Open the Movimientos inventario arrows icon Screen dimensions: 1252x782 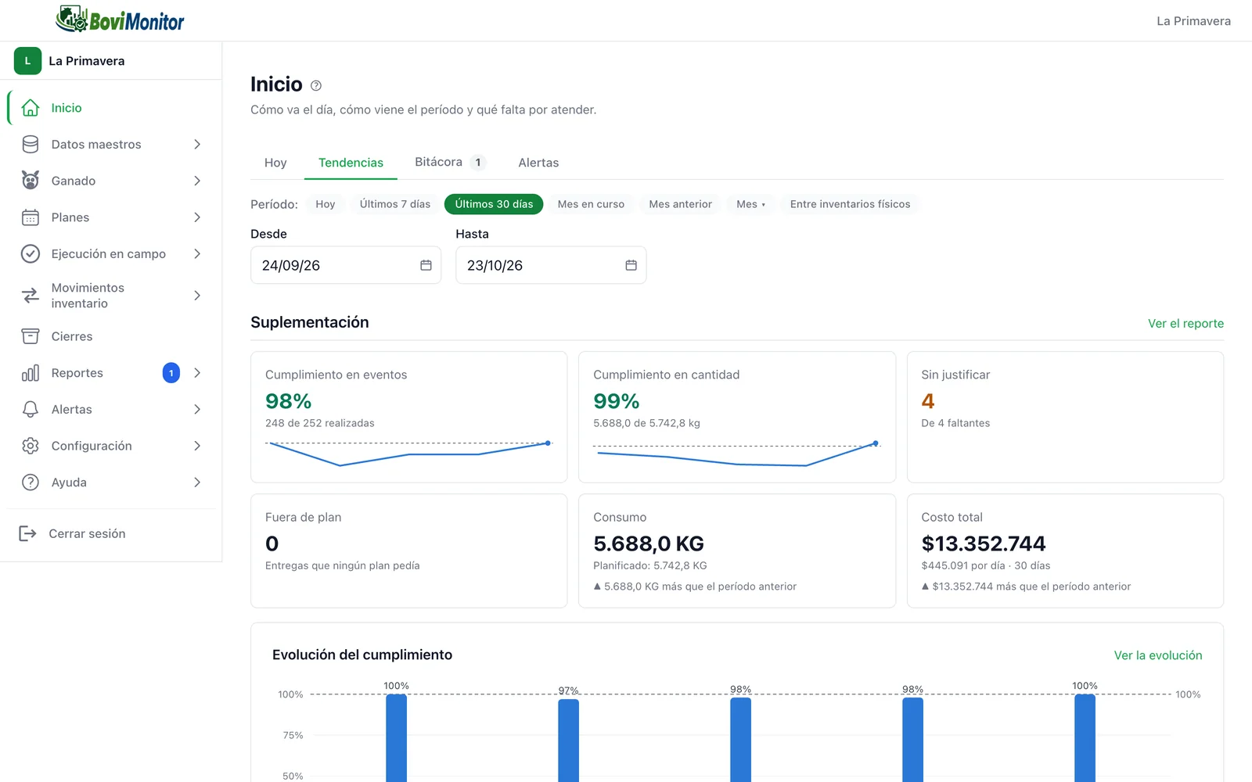(x=31, y=296)
